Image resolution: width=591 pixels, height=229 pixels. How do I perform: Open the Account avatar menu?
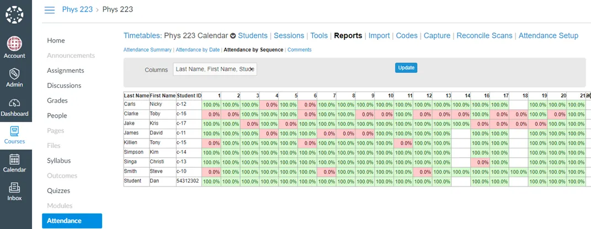[x=14, y=44]
